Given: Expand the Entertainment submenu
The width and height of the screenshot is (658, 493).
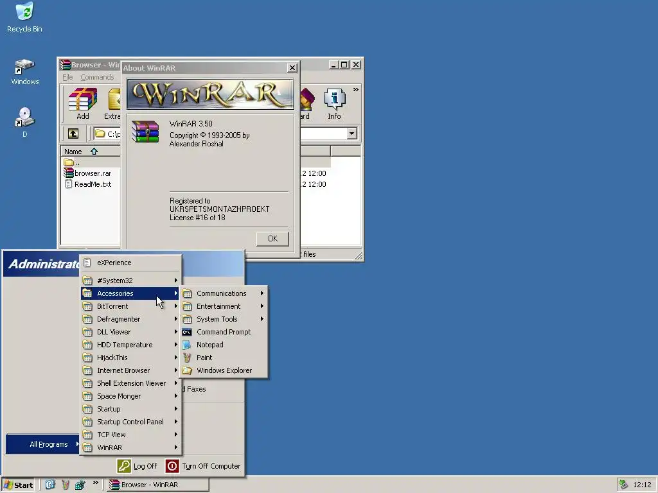Looking at the screenshot, I should tap(224, 306).
